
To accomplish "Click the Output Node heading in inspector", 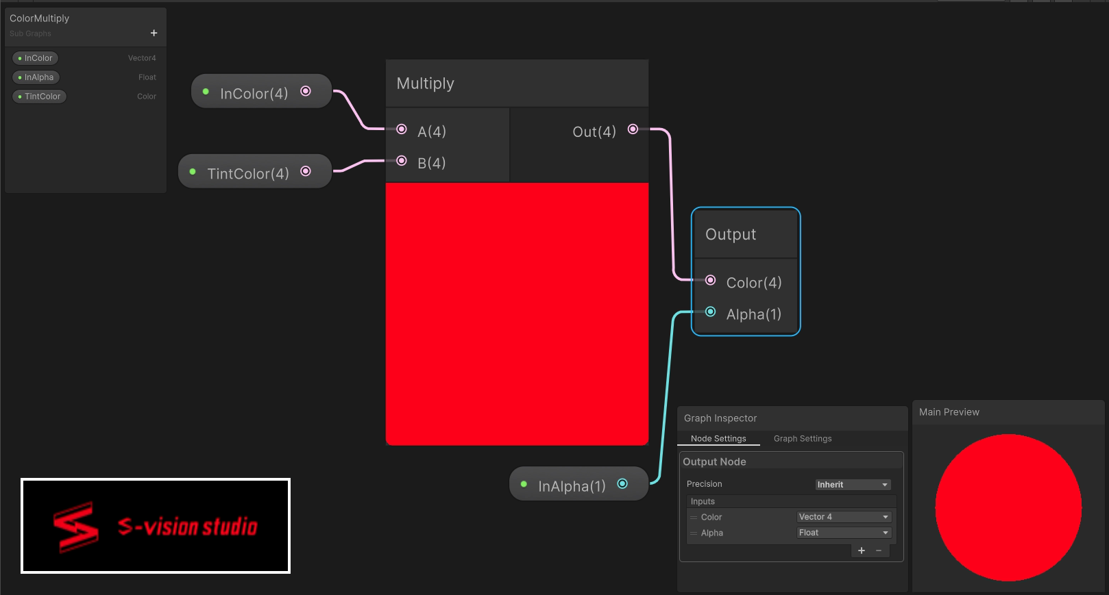I will click(x=714, y=462).
